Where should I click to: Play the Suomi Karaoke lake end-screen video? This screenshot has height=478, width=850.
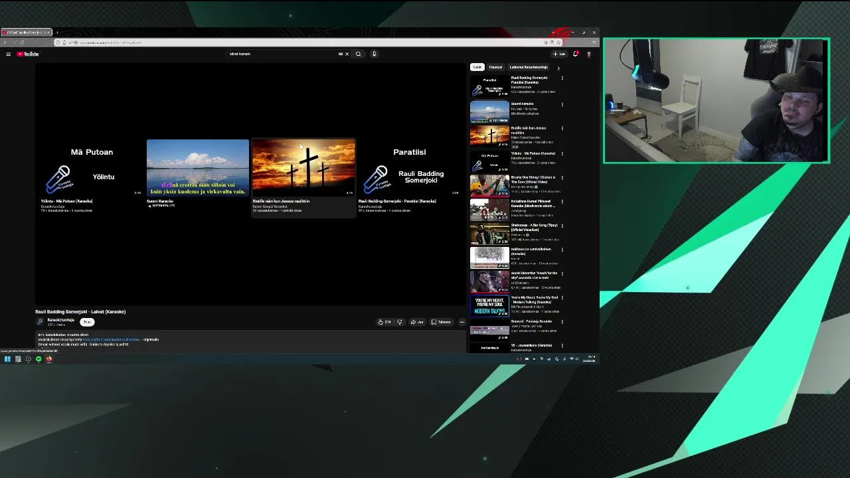pos(197,168)
